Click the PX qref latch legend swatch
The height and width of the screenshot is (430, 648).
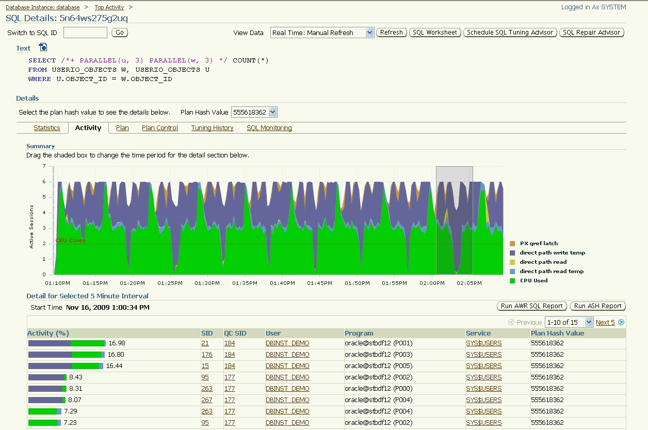512,243
